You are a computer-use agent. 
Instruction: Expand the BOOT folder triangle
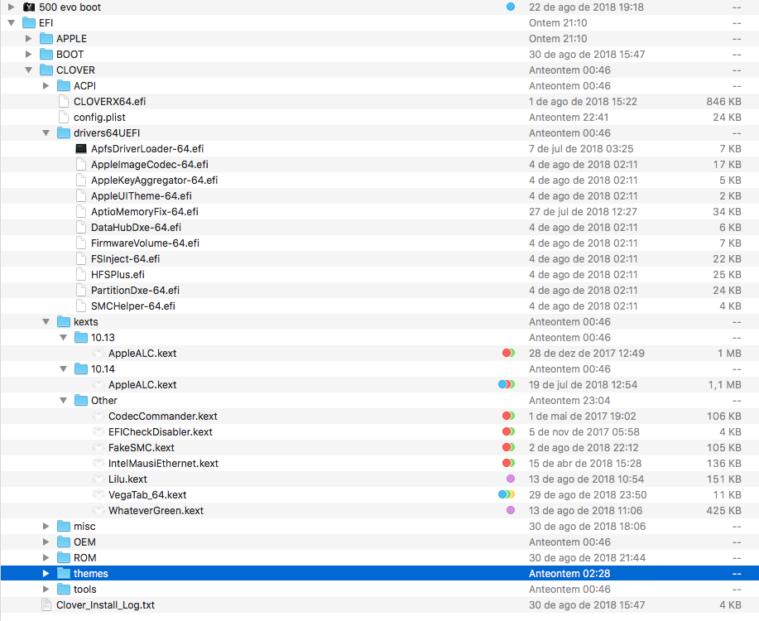click(x=29, y=55)
